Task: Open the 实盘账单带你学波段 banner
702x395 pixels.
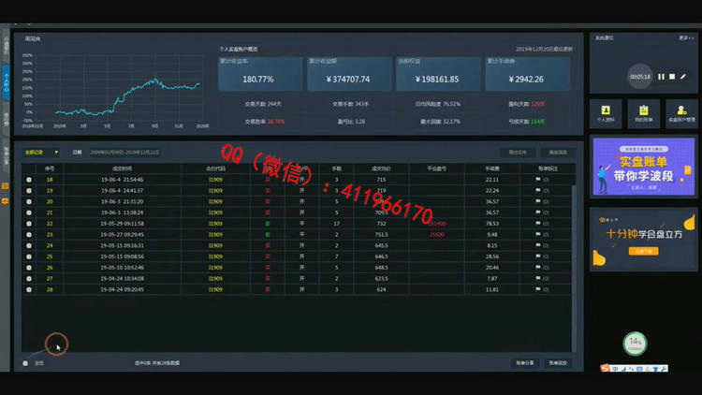Action: click(x=643, y=167)
